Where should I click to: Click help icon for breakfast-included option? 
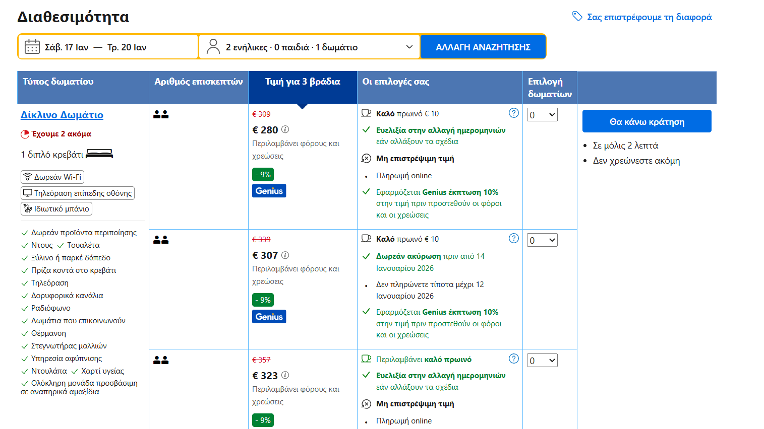click(513, 359)
